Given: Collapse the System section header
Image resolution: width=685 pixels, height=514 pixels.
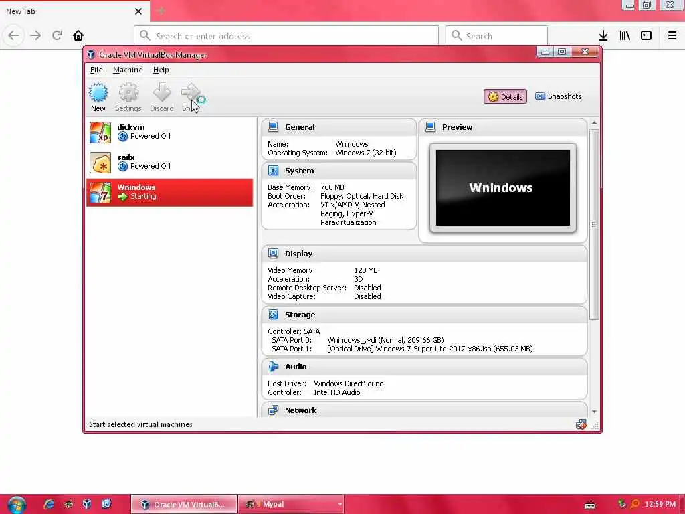Looking at the screenshot, I should pos(338,171).
